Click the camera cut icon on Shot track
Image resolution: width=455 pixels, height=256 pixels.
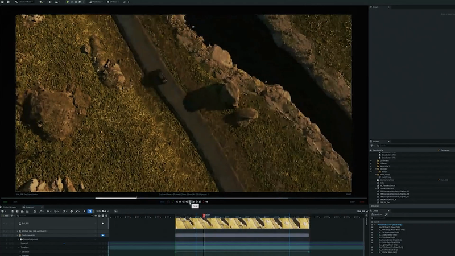click(x=103, y=224)
